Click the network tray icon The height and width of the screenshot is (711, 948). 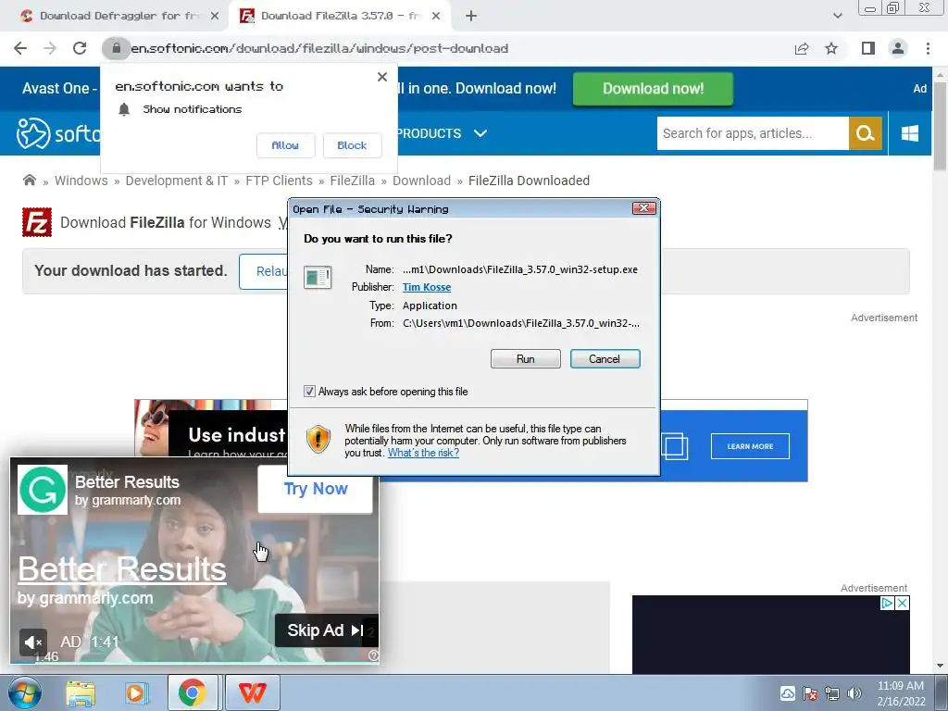(832, 693)
